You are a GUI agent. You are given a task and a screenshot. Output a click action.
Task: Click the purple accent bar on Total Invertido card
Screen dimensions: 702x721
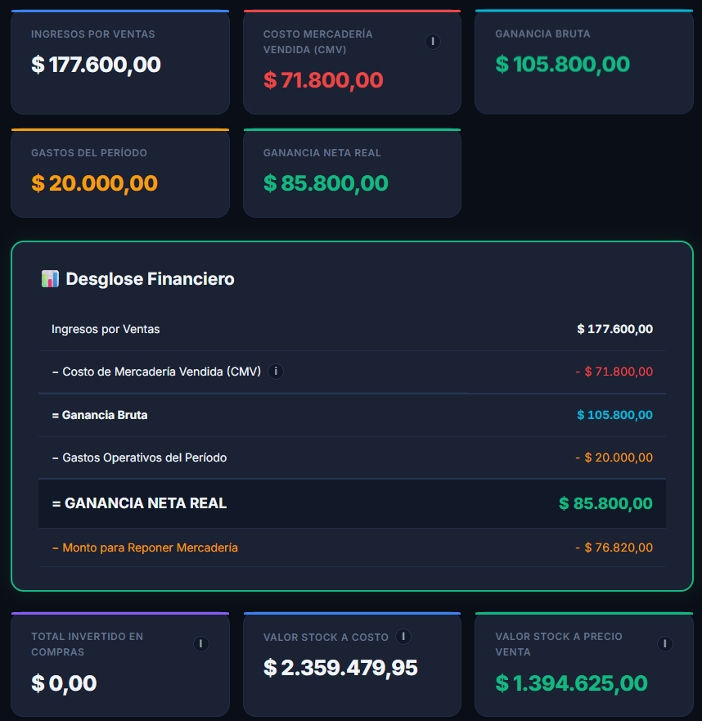coord(119,613)
